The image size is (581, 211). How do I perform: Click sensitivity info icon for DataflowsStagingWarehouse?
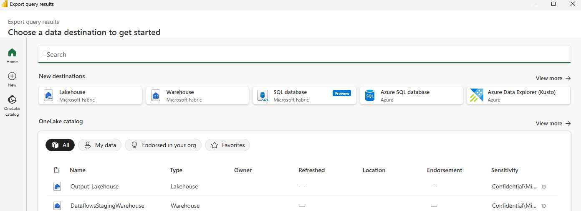tap(543, 206)
